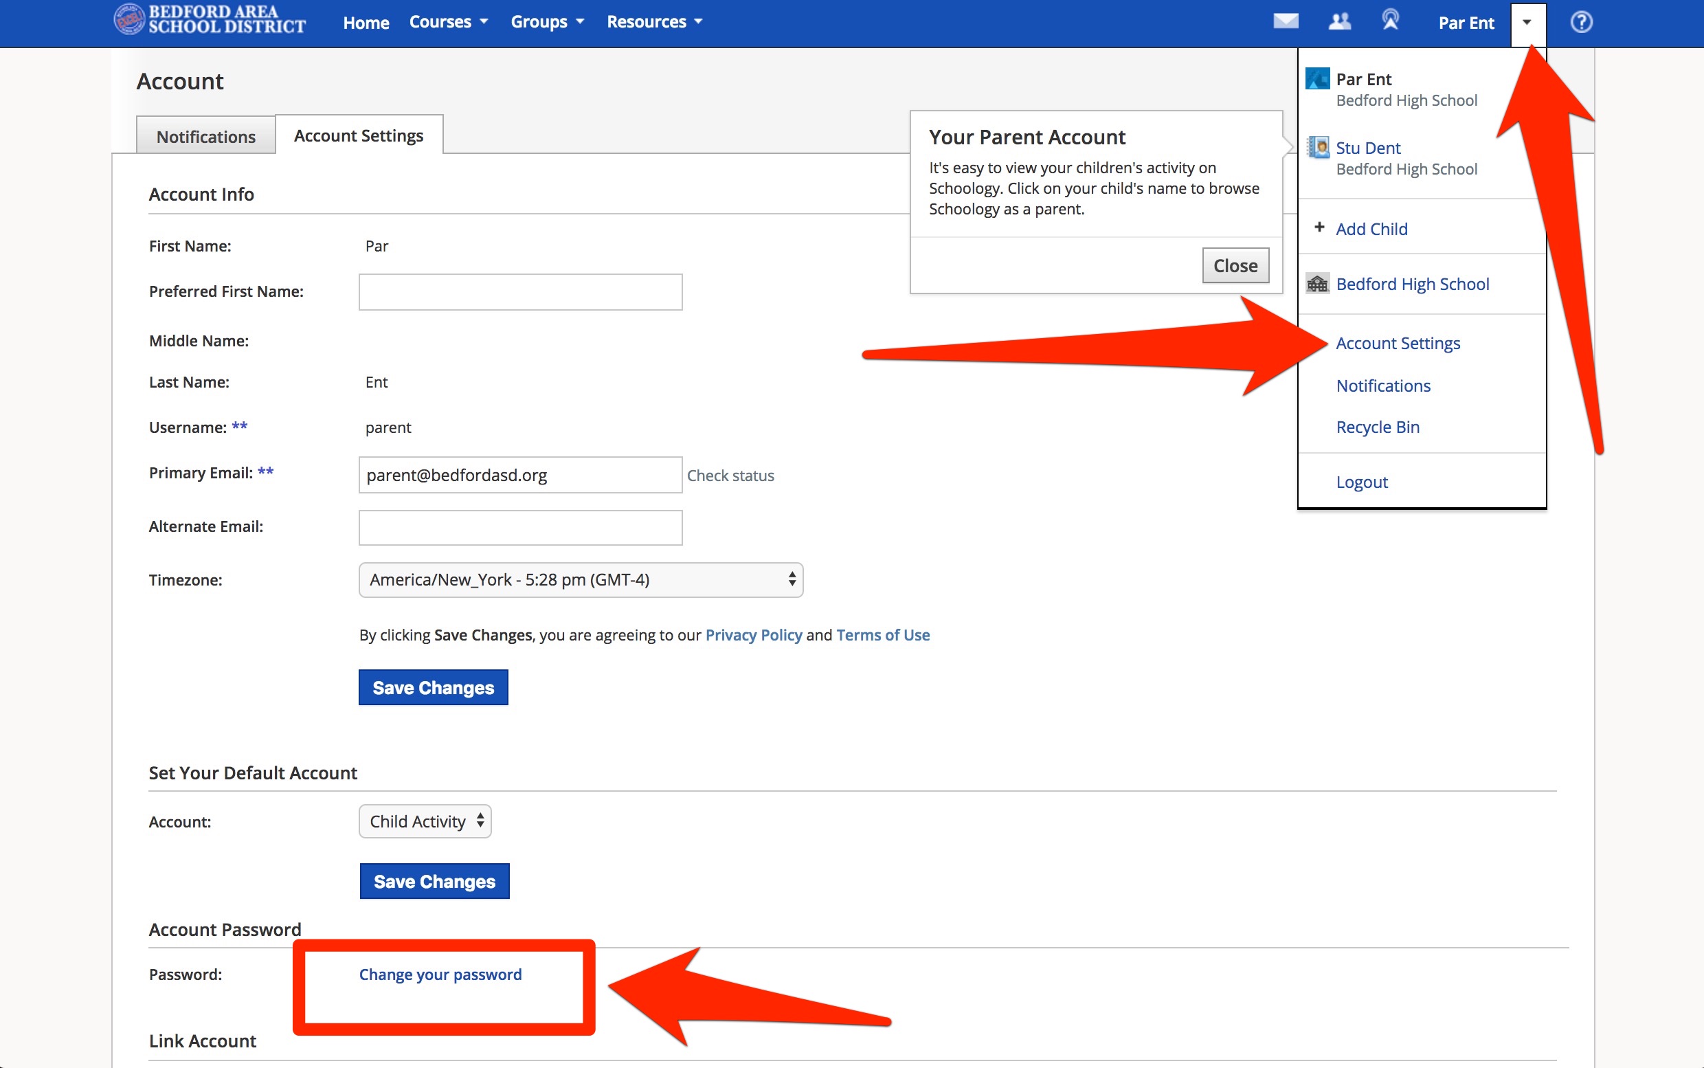Open the messages envelope icon
Screen dimensions: 1704x1068
click(1286, 21)
